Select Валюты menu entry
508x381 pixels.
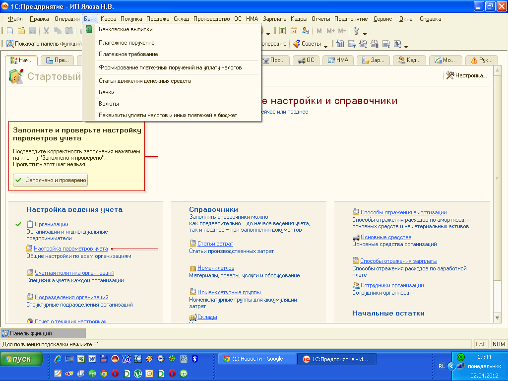(172, 104)
